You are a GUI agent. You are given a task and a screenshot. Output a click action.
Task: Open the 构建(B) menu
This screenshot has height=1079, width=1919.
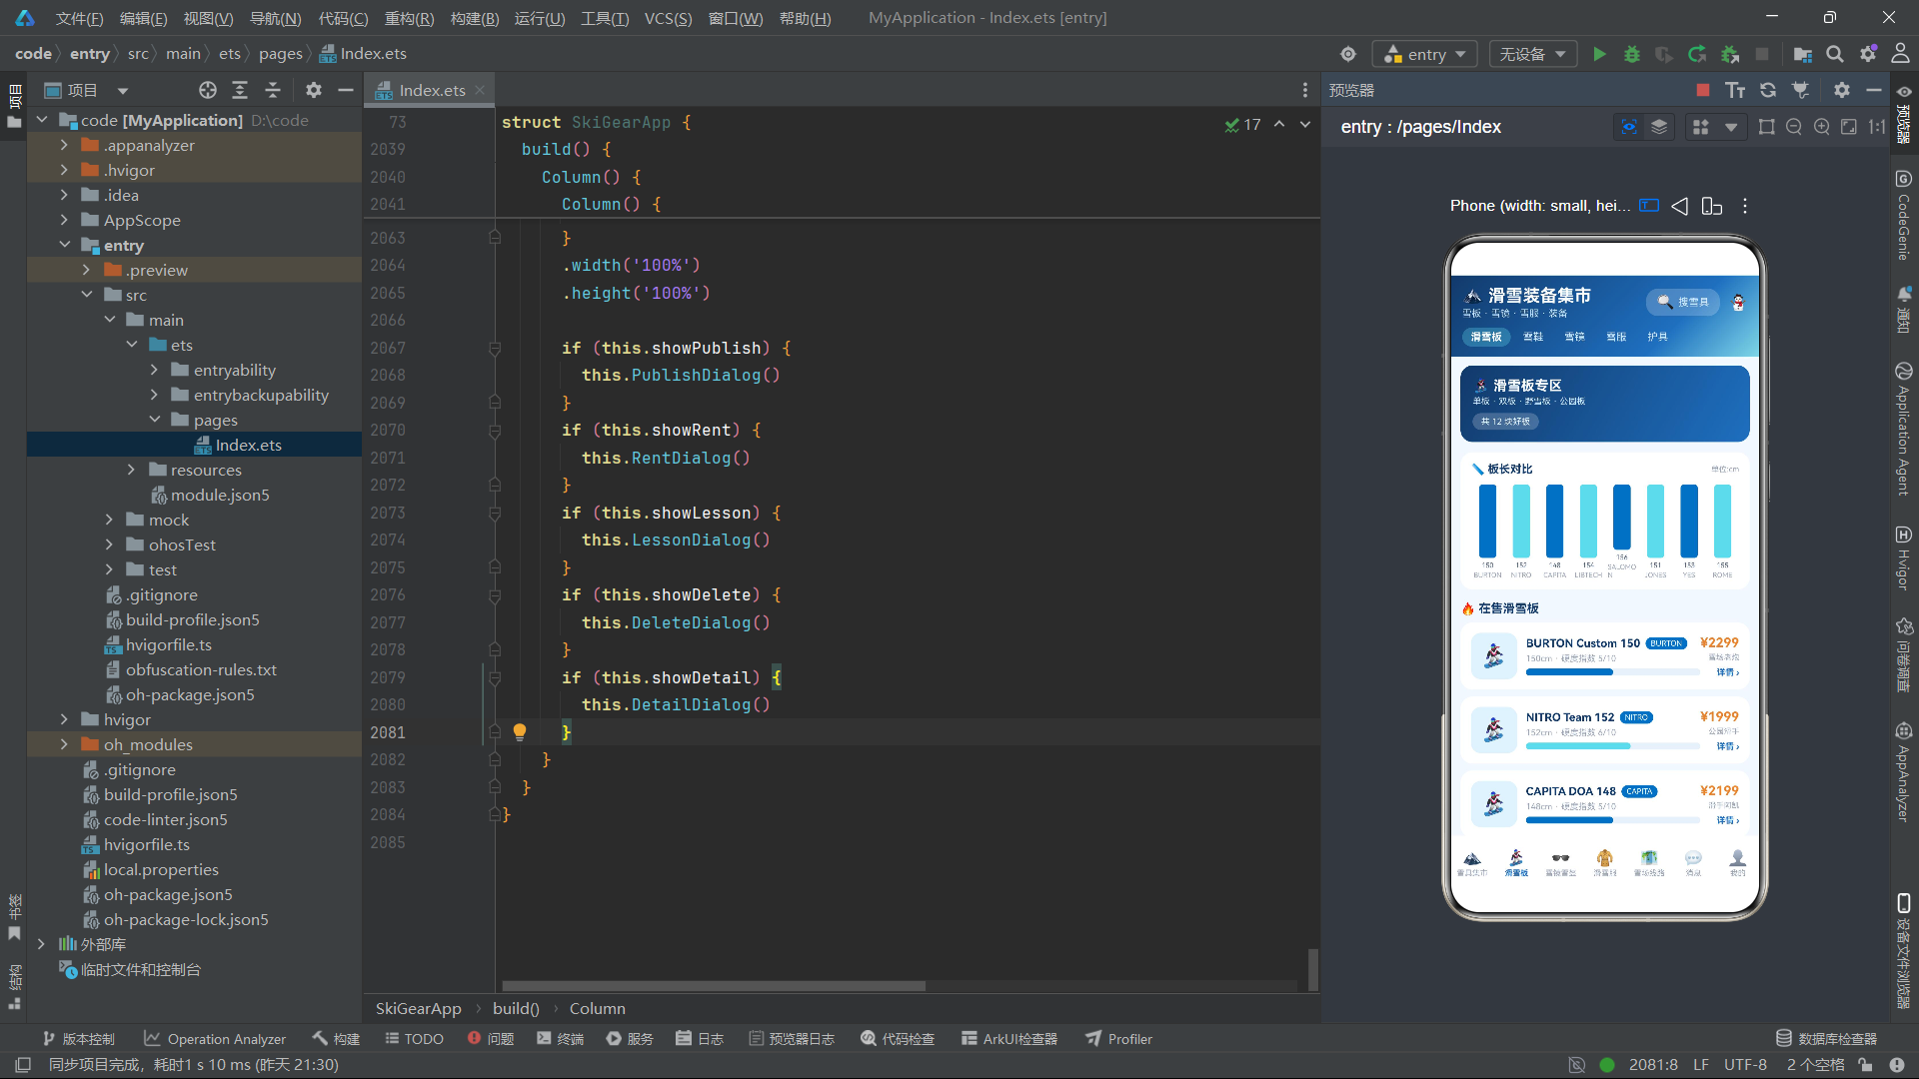[475, 18]
